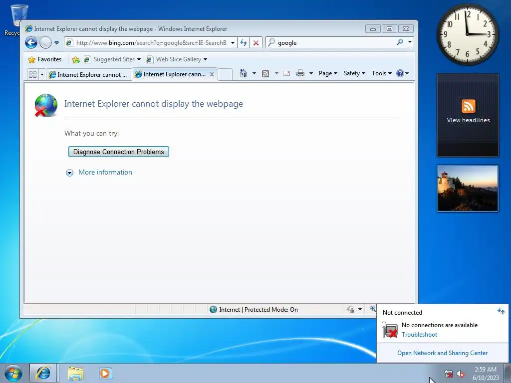The height and width of the screenshot is (383, 511).
Task: Click the network tray icon
Action: point(449,374)
